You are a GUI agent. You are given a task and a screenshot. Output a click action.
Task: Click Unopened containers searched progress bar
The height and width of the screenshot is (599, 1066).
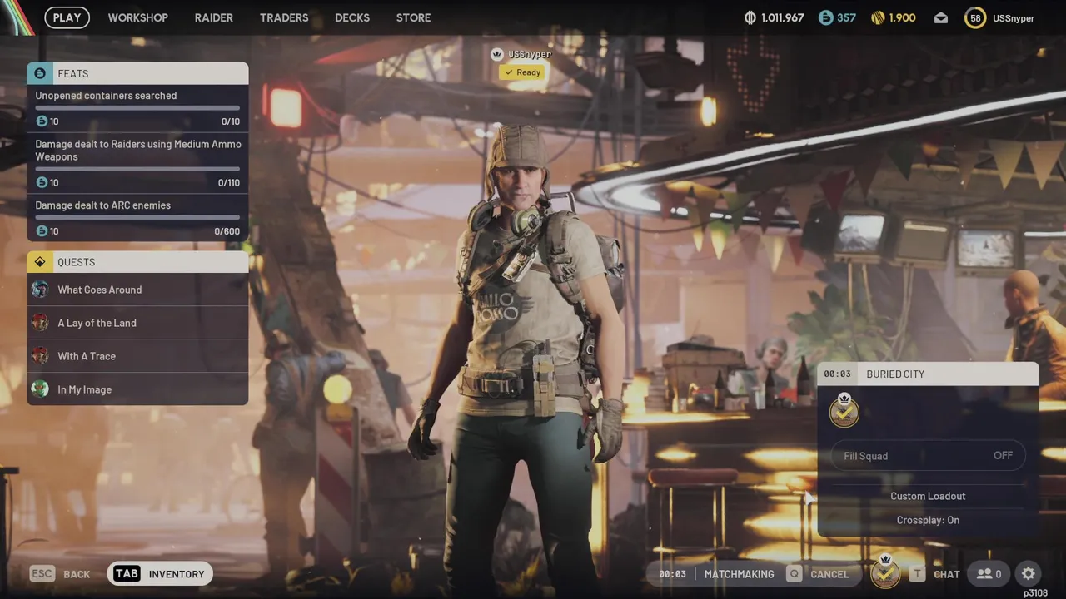[x=137, y=108]
